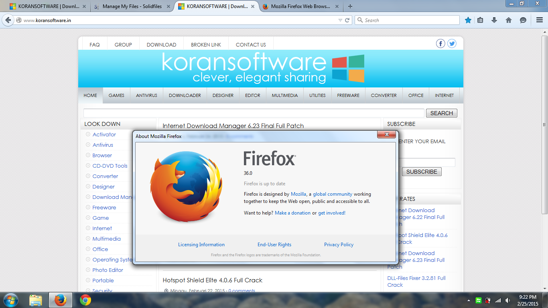Select the INTERNET category tab
The height and width of the screenshot is (308, 548).
click(x=444, y=95)
